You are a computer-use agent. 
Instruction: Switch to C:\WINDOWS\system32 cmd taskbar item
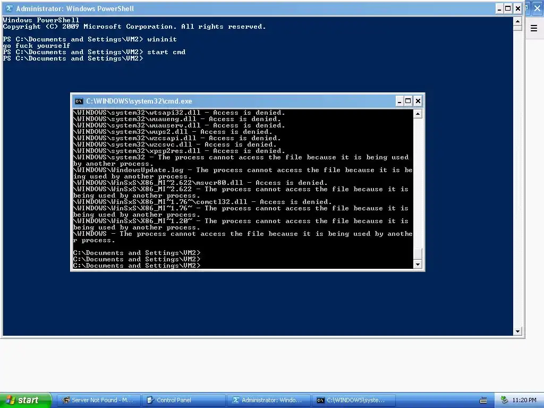click(354, 400)
